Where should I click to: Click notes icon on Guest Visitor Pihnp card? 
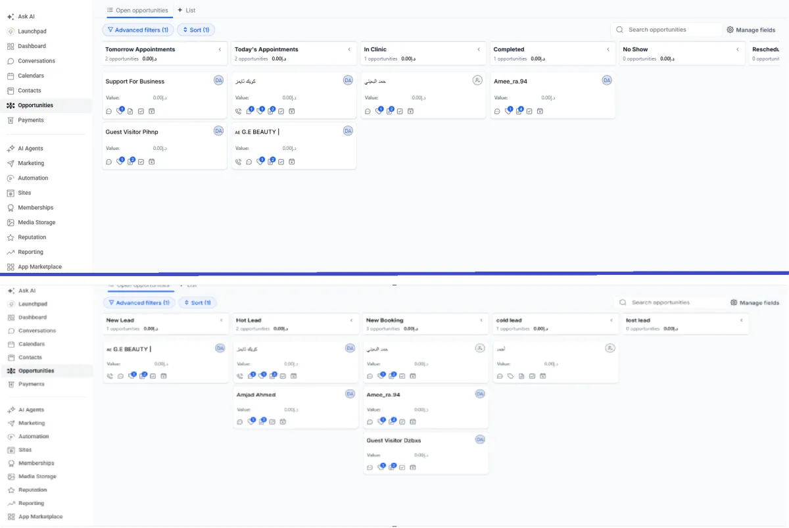point(130,162)
